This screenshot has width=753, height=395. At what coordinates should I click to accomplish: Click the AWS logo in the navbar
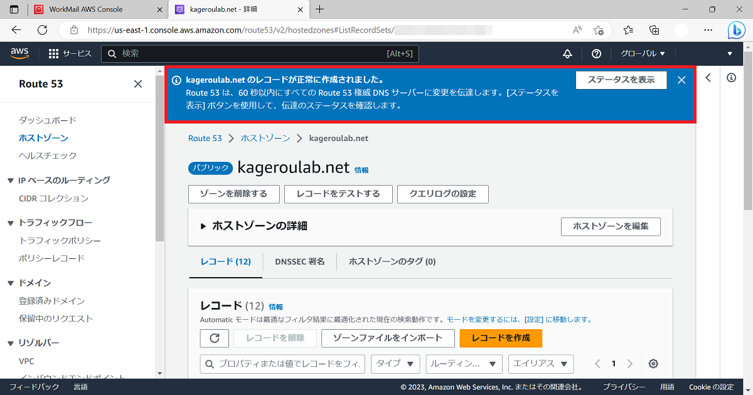[x=19, y=53]
